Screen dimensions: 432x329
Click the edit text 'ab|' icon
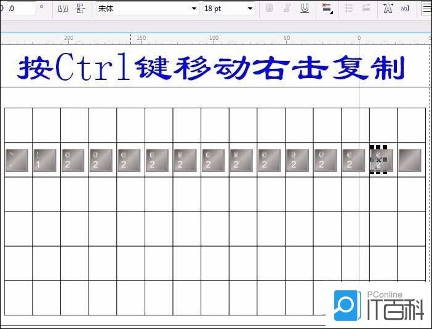point(405,9)
